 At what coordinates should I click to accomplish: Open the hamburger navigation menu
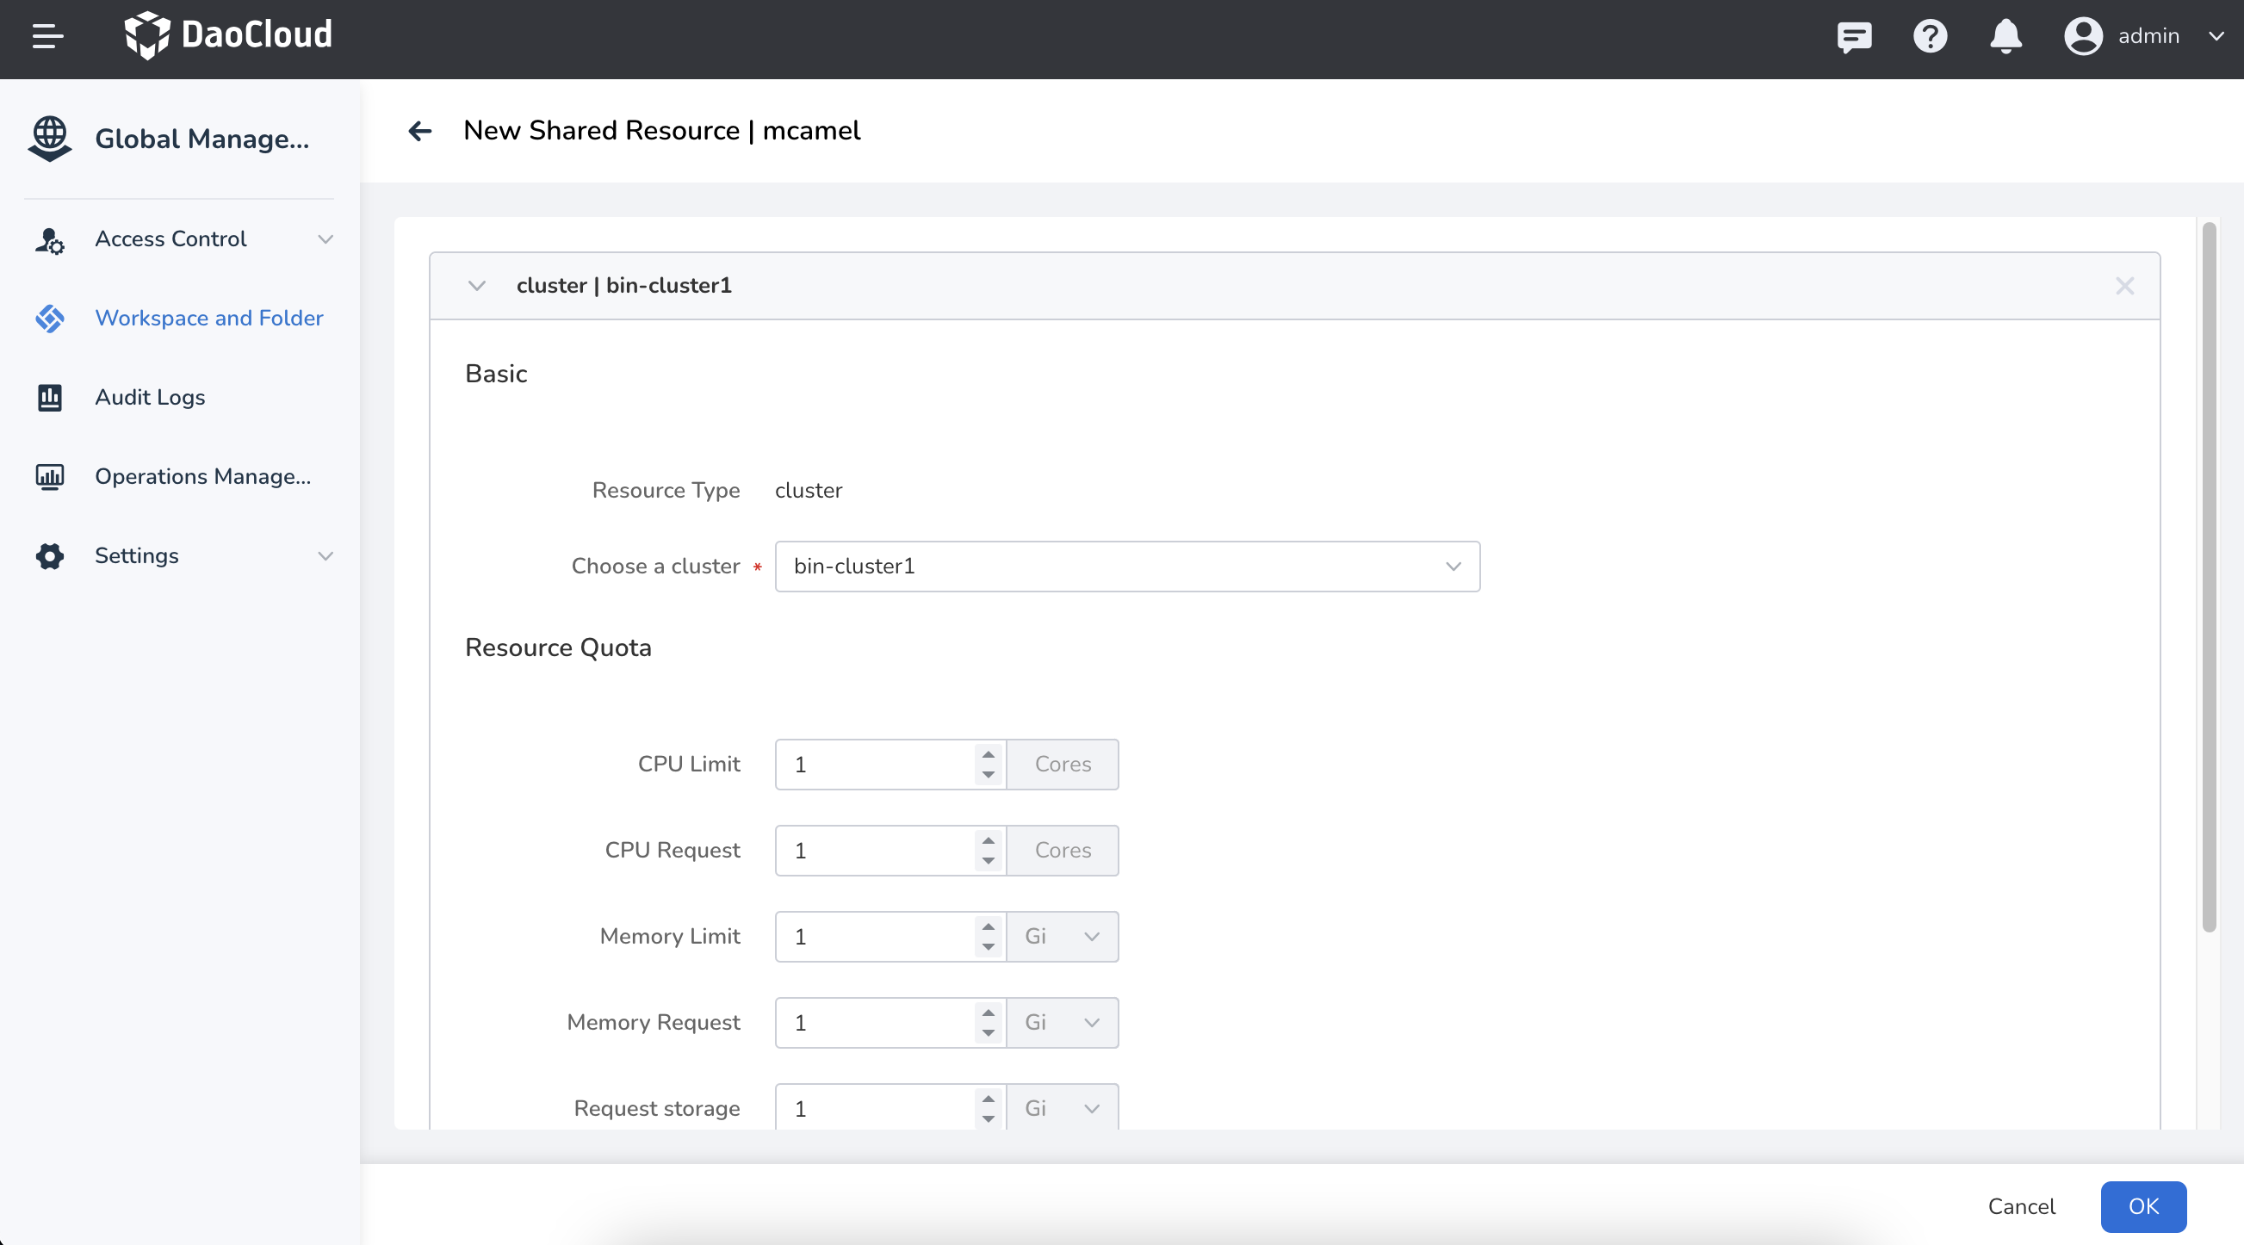[x=48, y=36]
